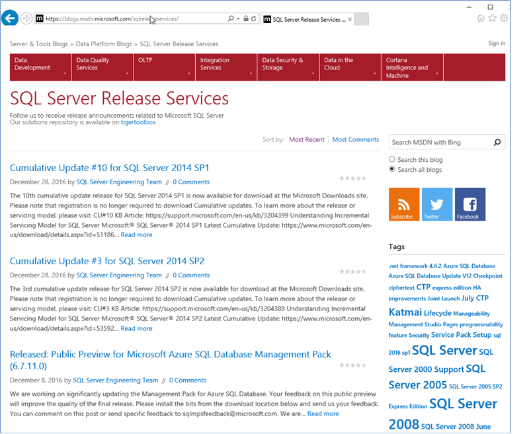
Task: Open 0 Comments on Cumulative Update #10 post
Action: pos(191,182)
